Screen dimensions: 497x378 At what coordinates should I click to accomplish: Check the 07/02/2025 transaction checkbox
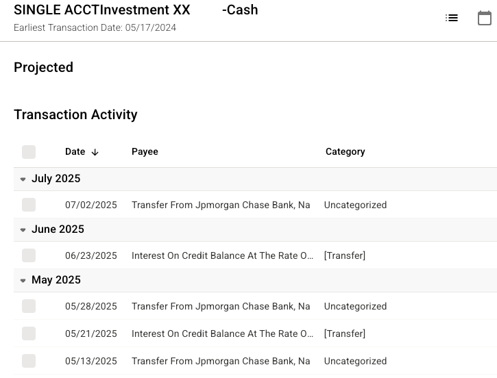(x=29, y=205)
